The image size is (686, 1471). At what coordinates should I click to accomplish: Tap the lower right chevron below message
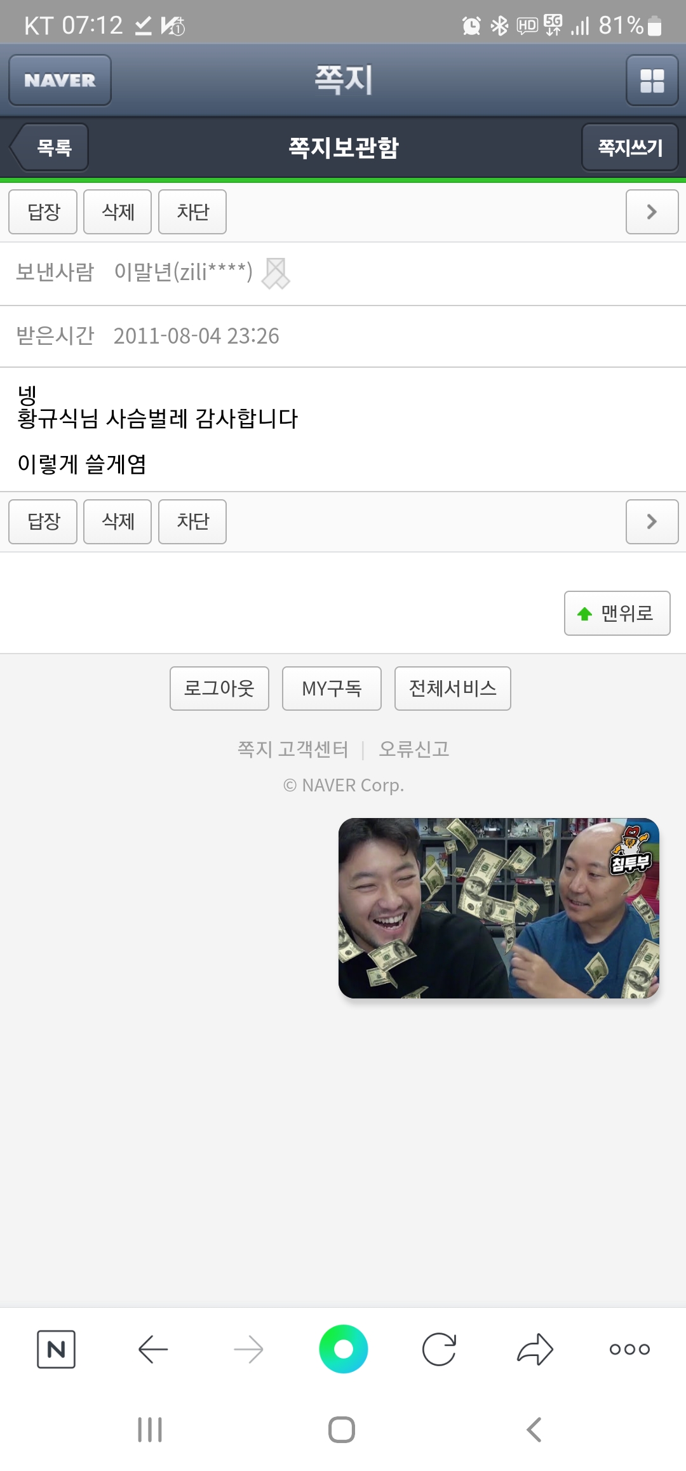(x=652, y=521)
